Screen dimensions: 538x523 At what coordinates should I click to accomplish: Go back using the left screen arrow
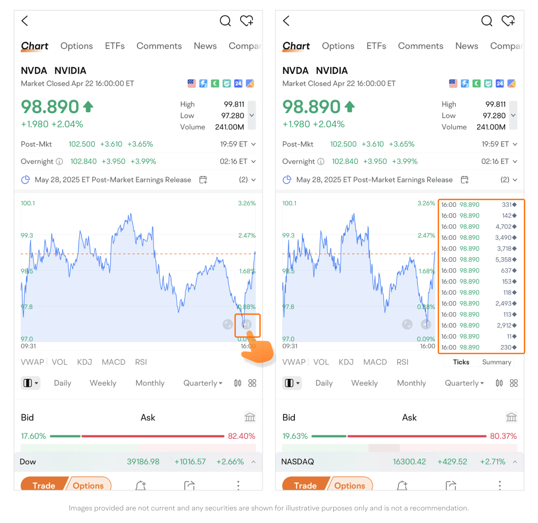click(x=25, y=21)
